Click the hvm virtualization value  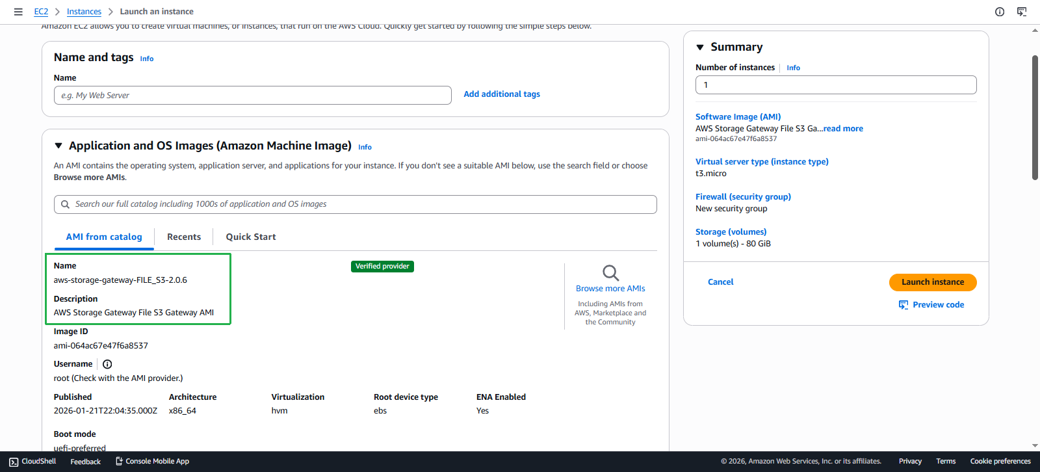tap(279, 411)
